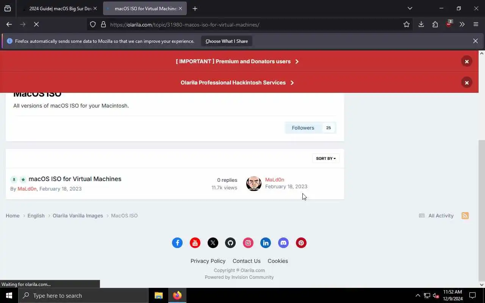Show more tools overflow chevrons
This screenshot has height=303, width=485.
point(462,24)
